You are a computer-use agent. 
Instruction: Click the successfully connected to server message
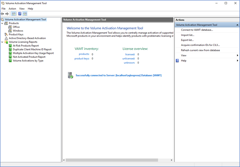click(x=118, y=75)
